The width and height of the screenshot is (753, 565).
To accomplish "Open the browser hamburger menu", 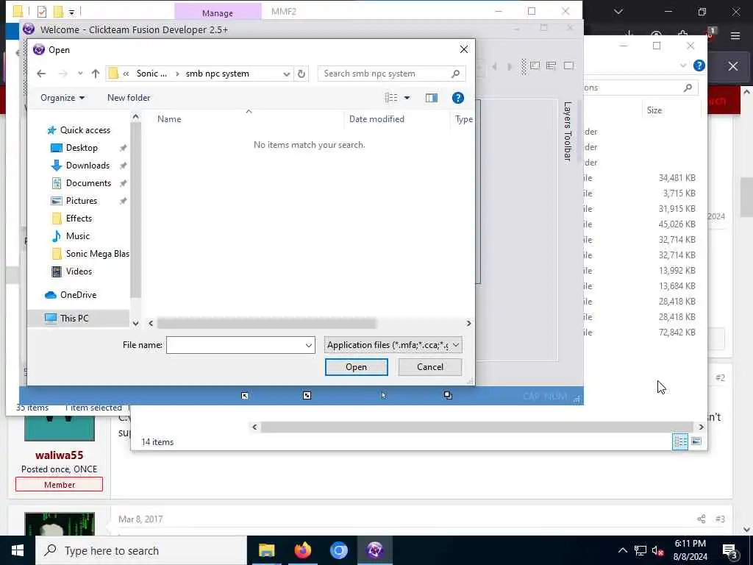I will [x=735, y=35].
